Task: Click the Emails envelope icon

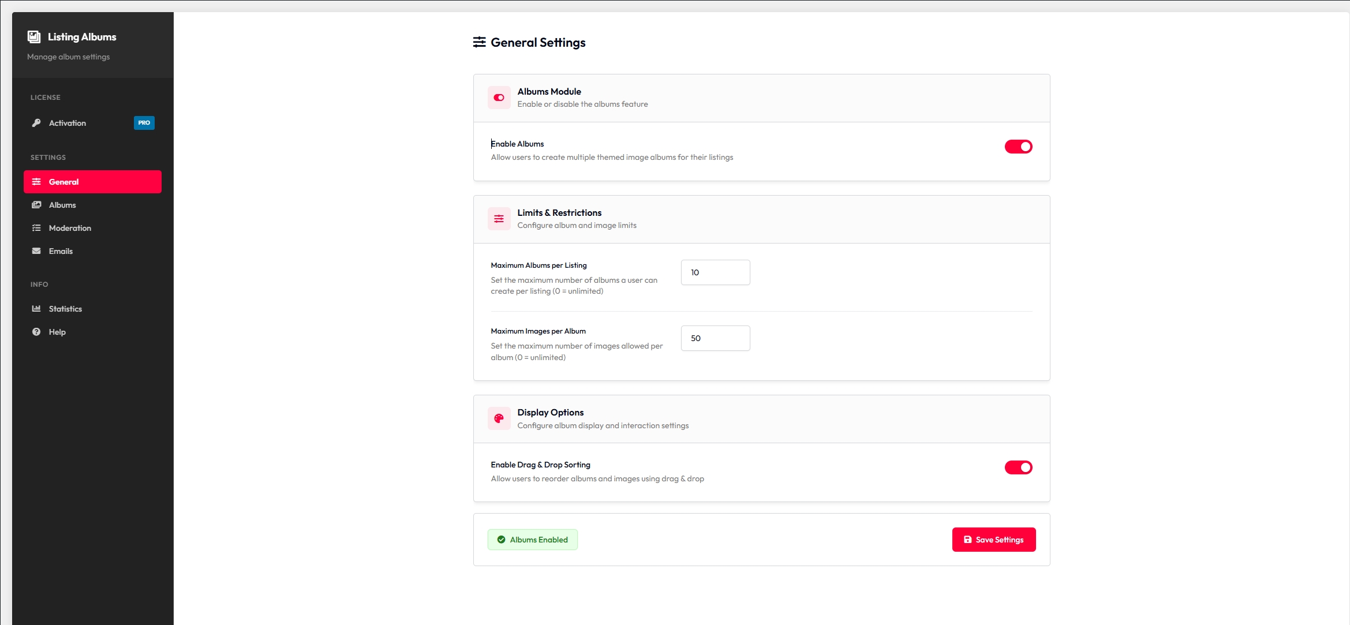Action: coord(36,250)
